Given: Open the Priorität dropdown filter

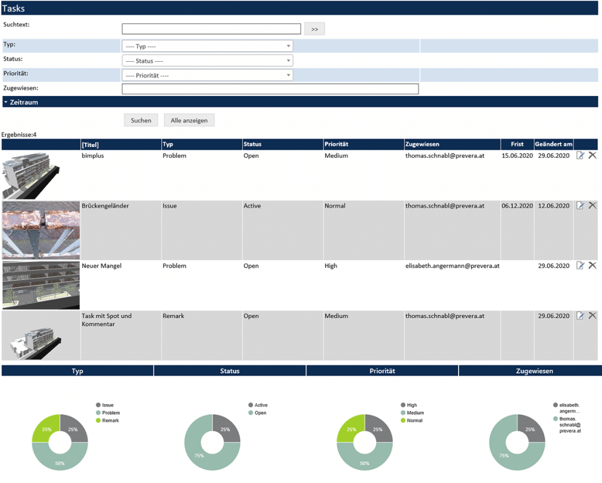Looking at the screenshot, I should 207,75.
